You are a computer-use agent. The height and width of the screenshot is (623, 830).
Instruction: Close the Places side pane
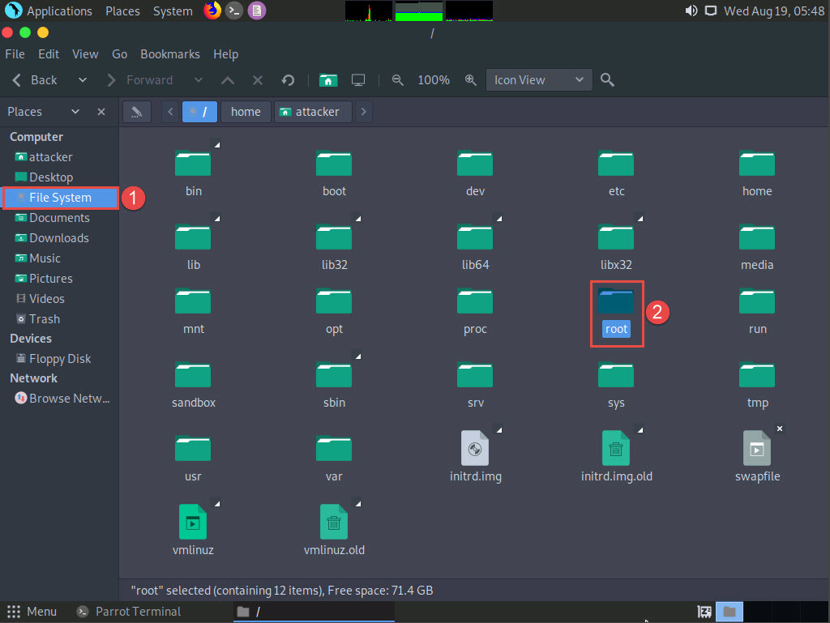coord(101,112)
